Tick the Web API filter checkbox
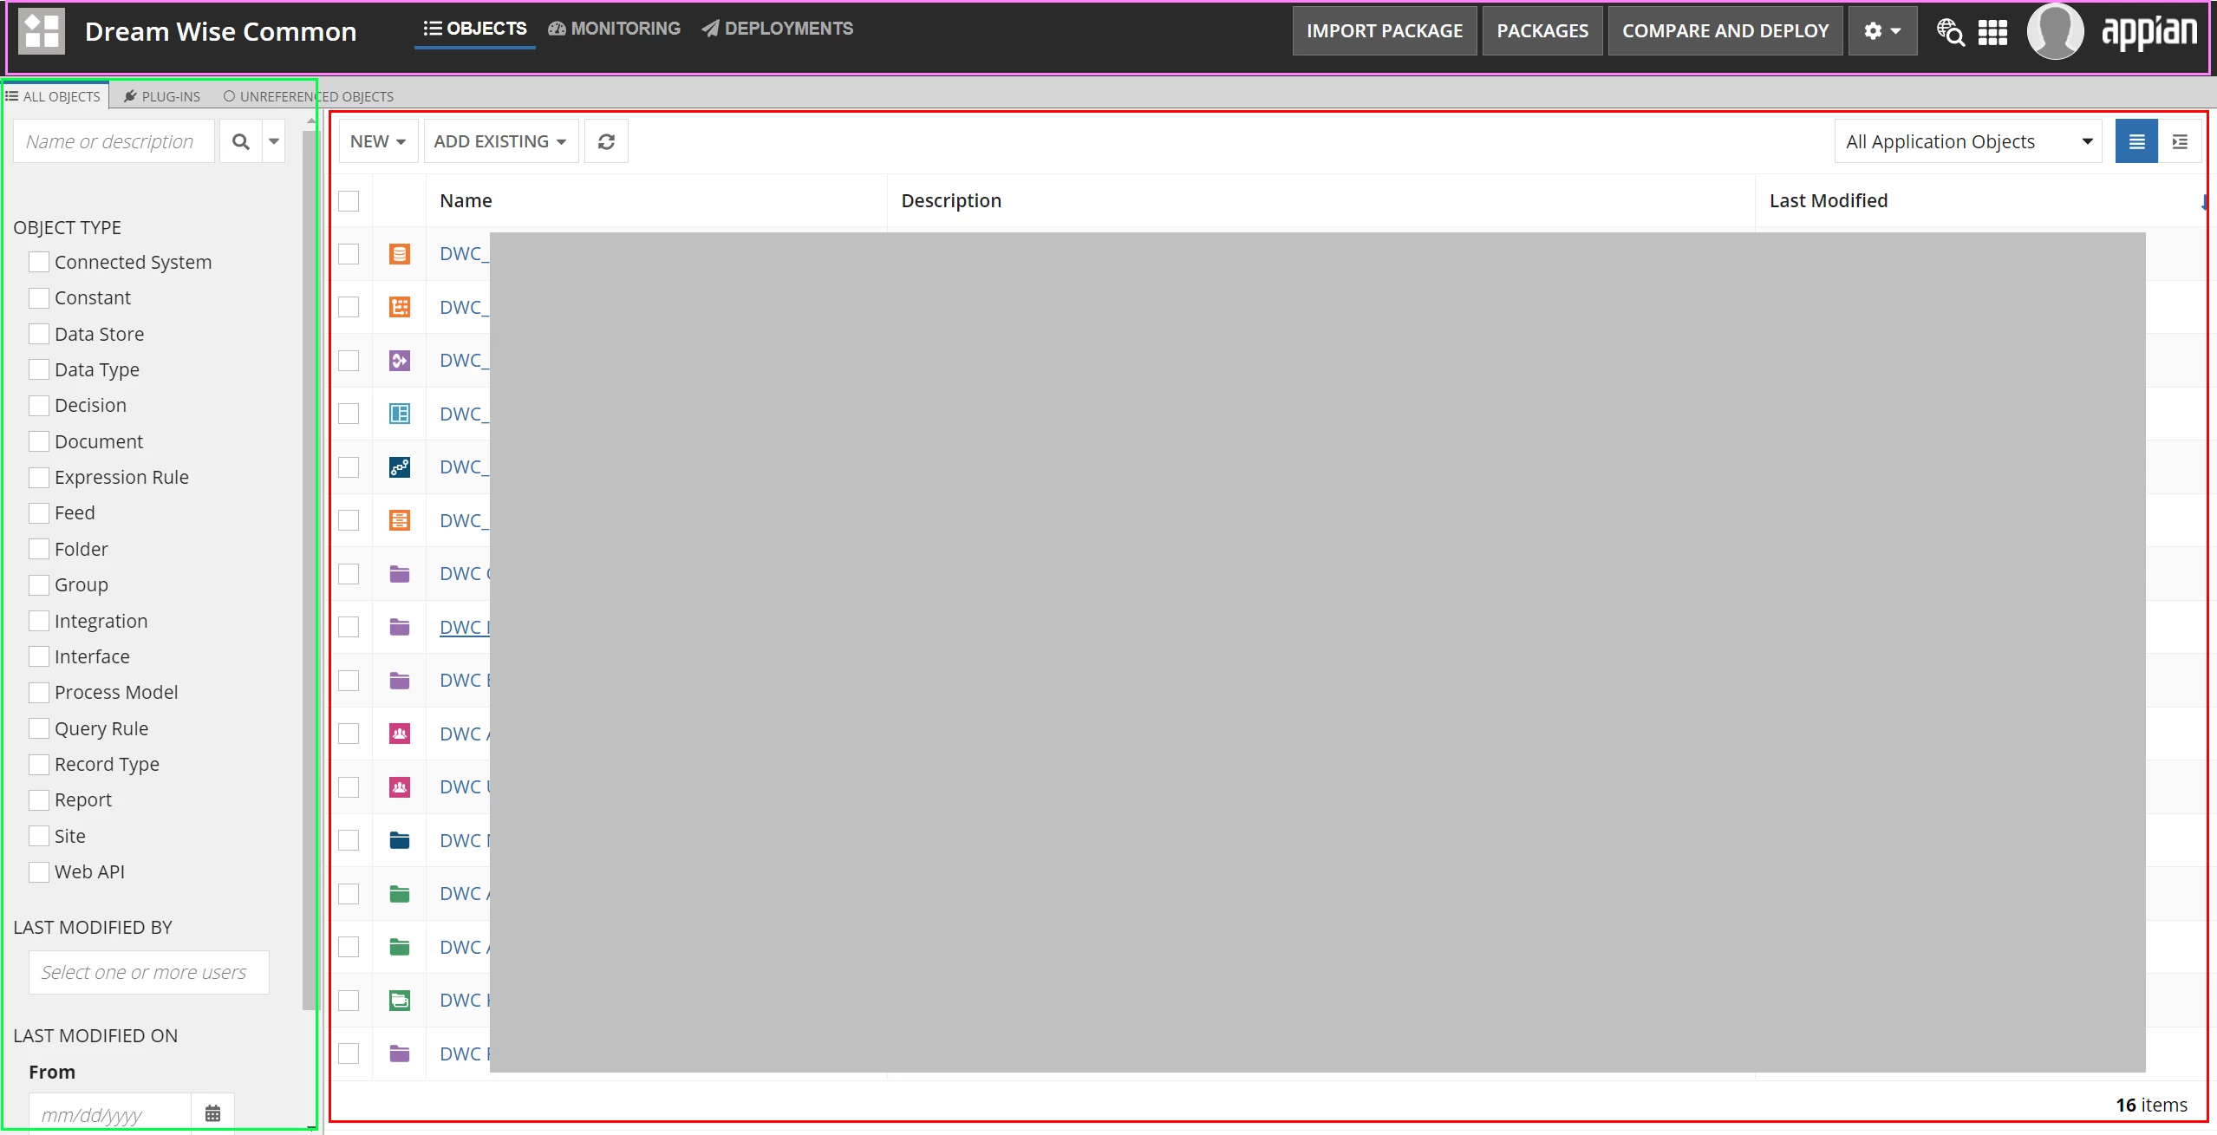2217x1135 pixels. pyautogui.click(x=39, y=872)
